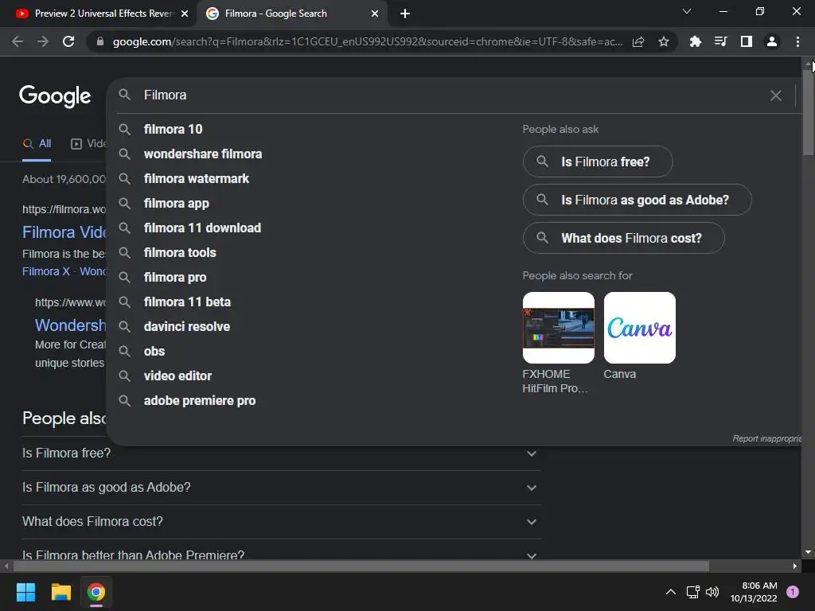Choose suggestion 'filmora watermark'
815x611 pixels.
click(x=197, y=179)
